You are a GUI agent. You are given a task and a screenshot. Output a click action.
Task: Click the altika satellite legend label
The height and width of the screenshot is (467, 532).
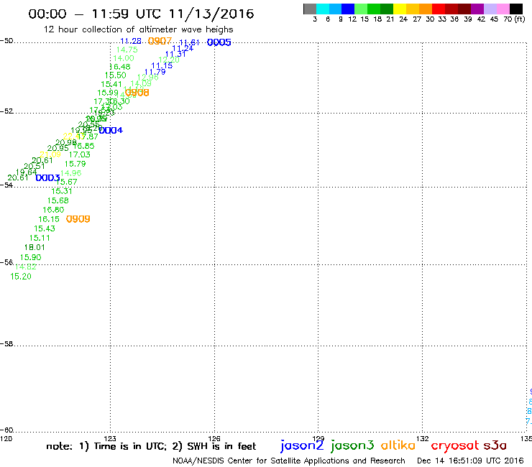click(x=398, y=445)
